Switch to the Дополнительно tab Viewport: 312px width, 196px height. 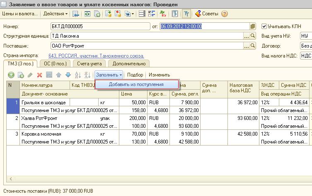pyautogui.click(x=129, y=64)
